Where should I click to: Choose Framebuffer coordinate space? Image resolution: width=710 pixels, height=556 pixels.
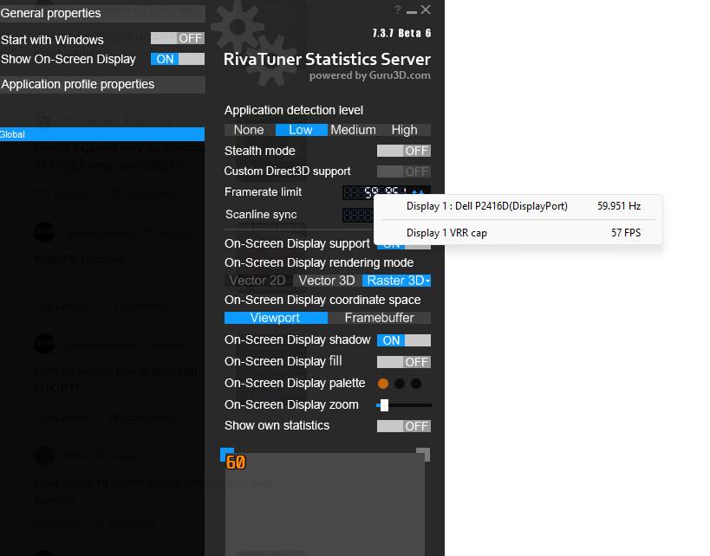pos(380,318)
